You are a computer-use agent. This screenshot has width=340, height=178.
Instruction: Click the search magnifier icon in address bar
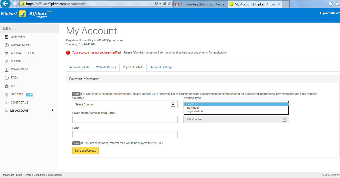coord(156,4)
